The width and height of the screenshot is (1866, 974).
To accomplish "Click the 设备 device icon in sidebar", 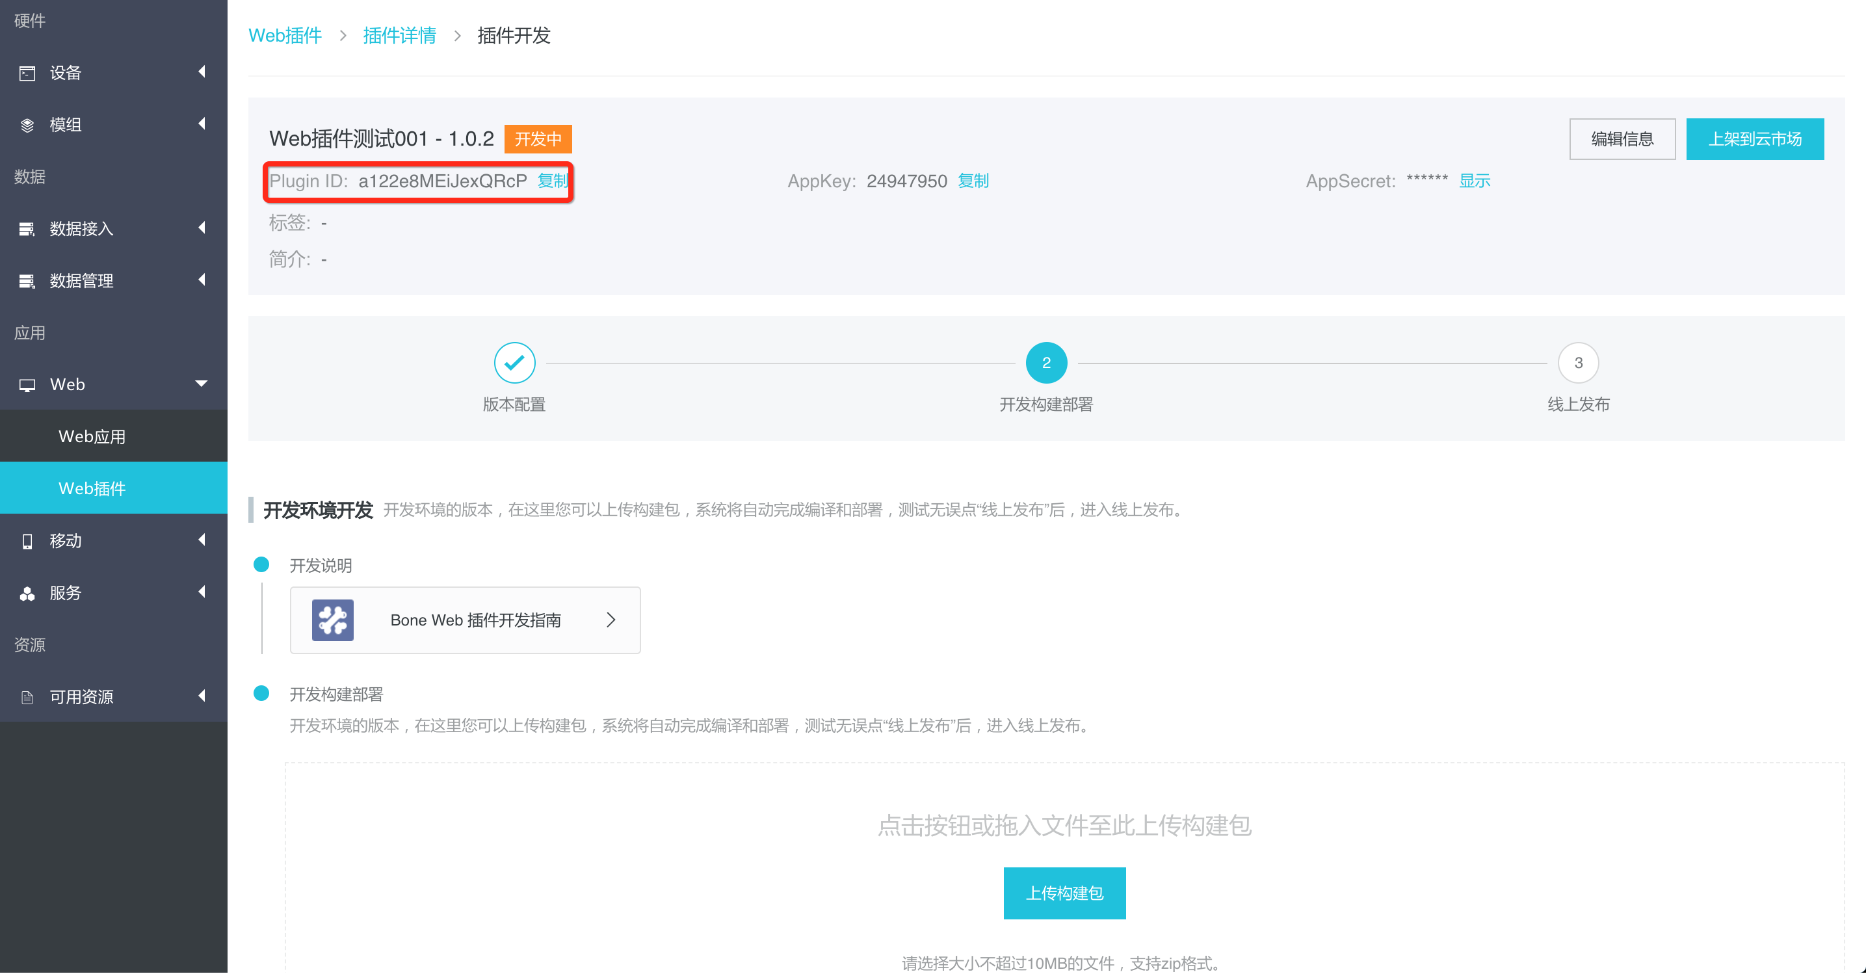I will coord(27,73).
